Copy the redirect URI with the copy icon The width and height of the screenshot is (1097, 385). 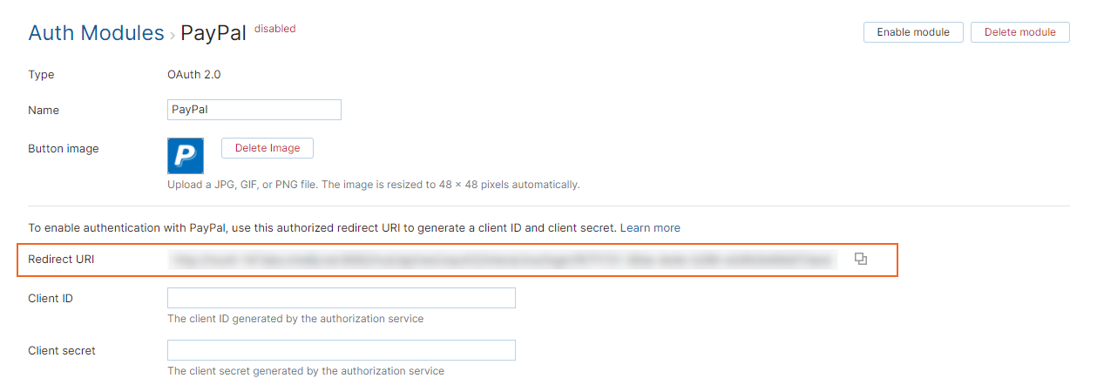[861, 259]
